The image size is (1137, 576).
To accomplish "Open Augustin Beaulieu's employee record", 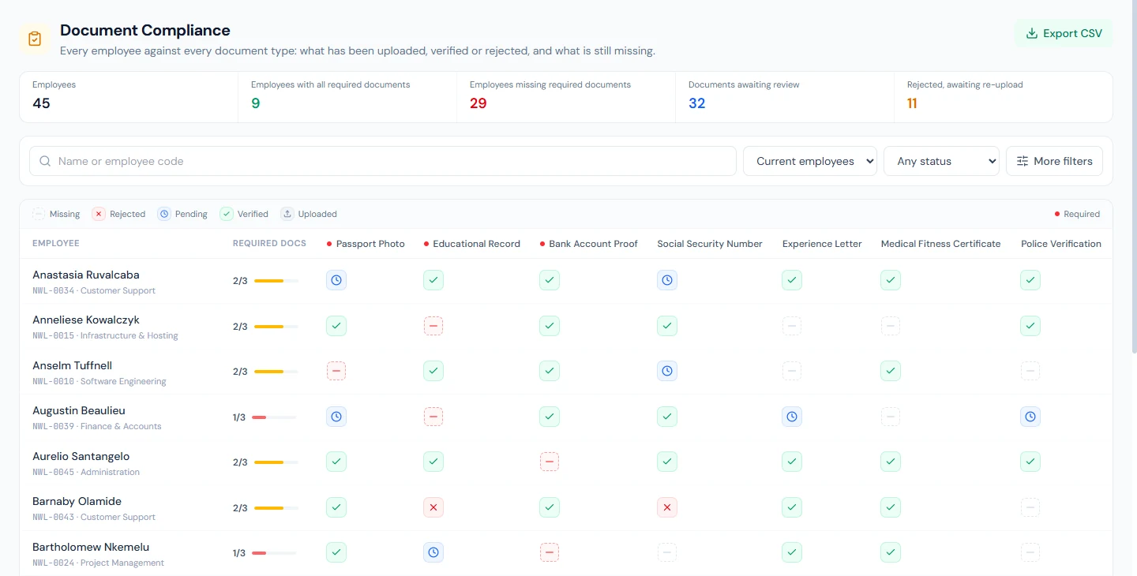I will point(79,410).
